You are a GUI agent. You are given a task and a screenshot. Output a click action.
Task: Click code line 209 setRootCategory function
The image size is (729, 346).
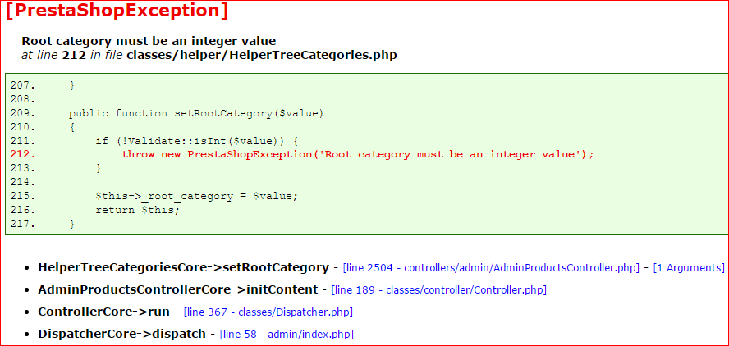point(195,113)
